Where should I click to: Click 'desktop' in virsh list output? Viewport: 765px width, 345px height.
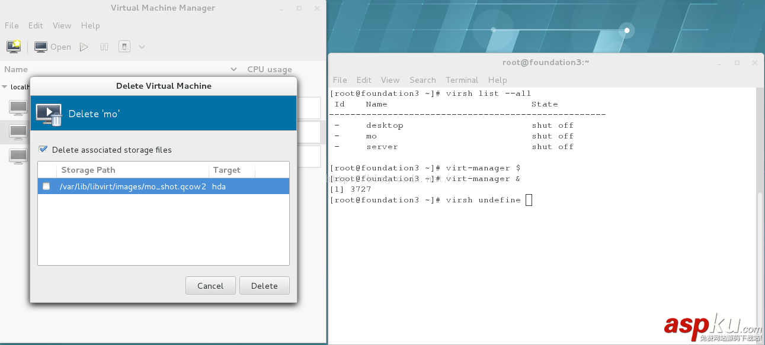tap(385, 125)
